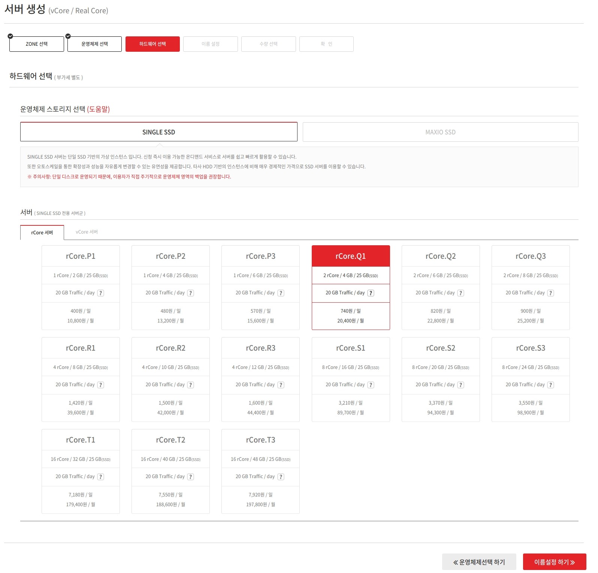
Task: Choose the MAXIO SSD storage option
Action: coord(440,132)
